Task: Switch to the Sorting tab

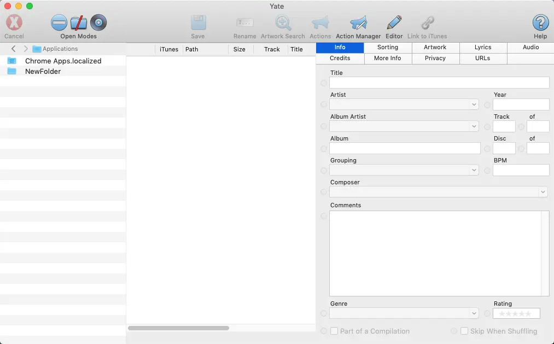Action: point(388,48)
